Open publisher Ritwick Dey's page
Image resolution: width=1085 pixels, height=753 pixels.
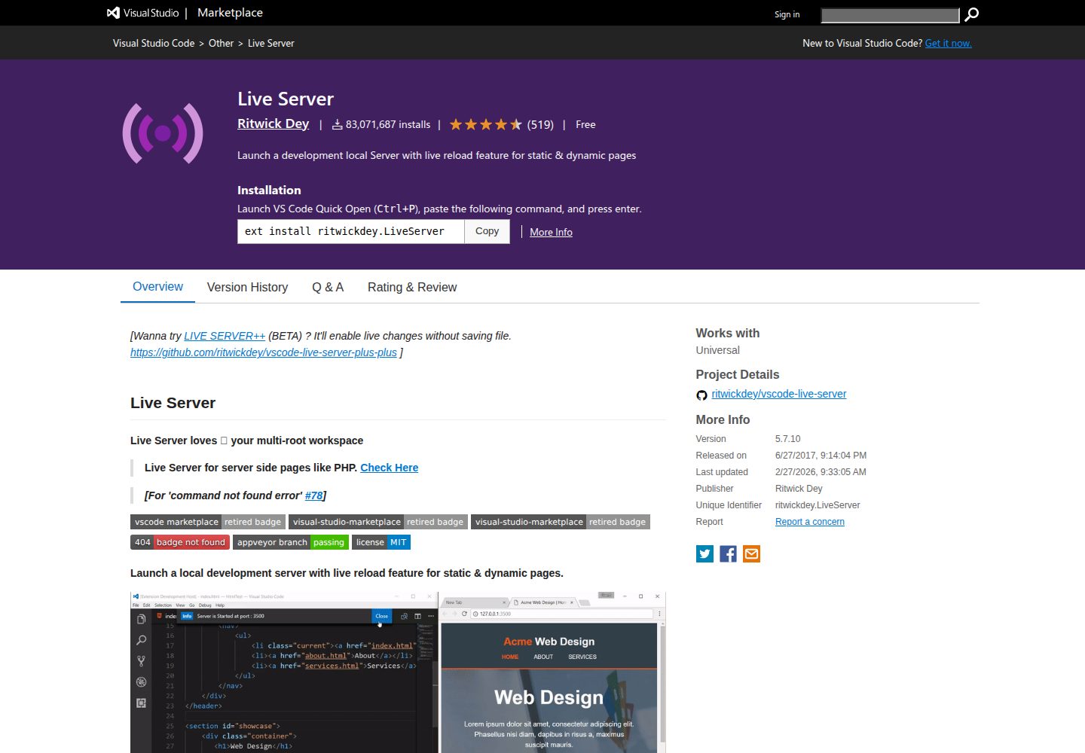point(273,123)
